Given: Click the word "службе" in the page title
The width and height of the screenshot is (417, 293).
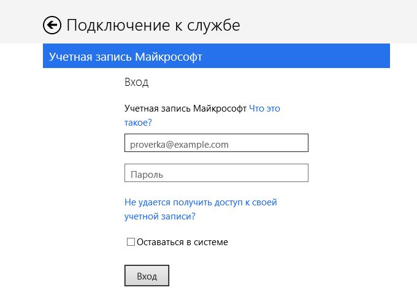Looking at the screenshot, I should 215,25.
